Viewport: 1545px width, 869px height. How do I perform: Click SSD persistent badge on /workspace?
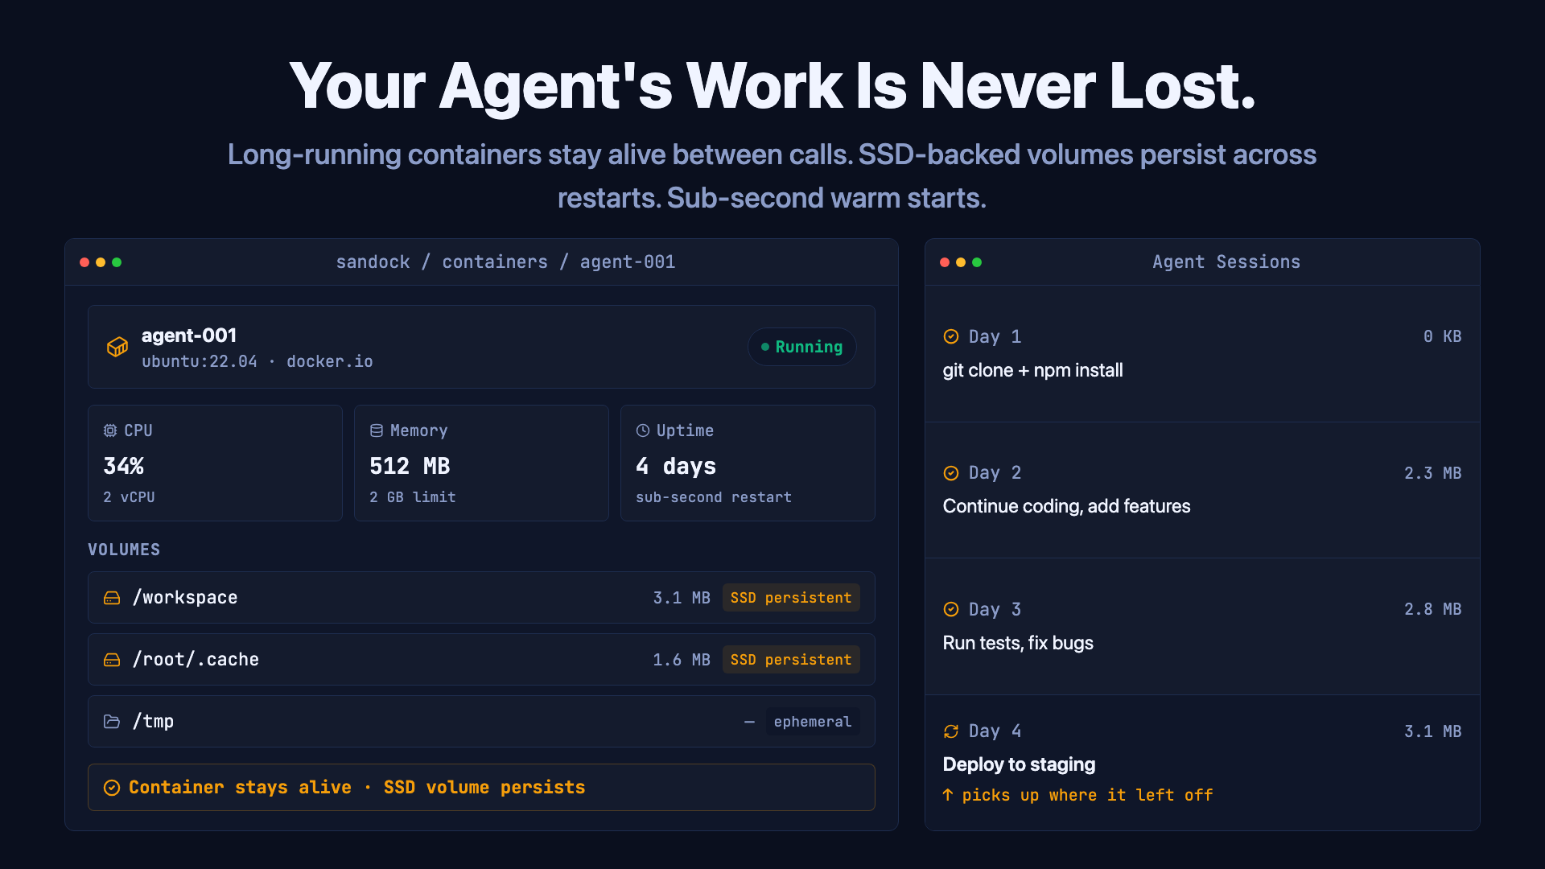790,598
